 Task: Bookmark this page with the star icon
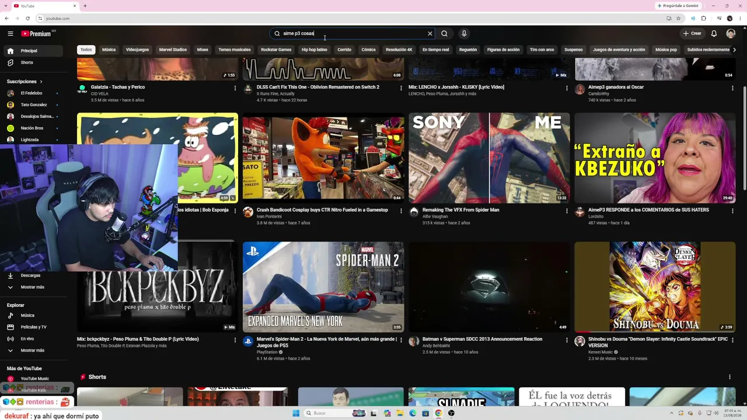pos(678,18)
